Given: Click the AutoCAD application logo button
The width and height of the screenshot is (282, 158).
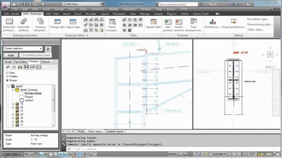Looking at the screenshot, I should (x=5, y=5).
